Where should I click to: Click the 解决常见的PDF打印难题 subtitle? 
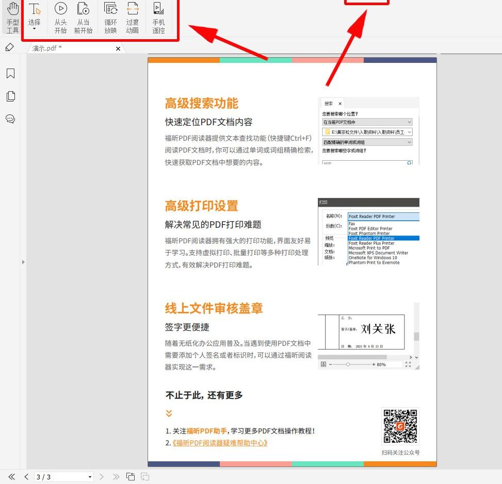[x=213, y=225]
